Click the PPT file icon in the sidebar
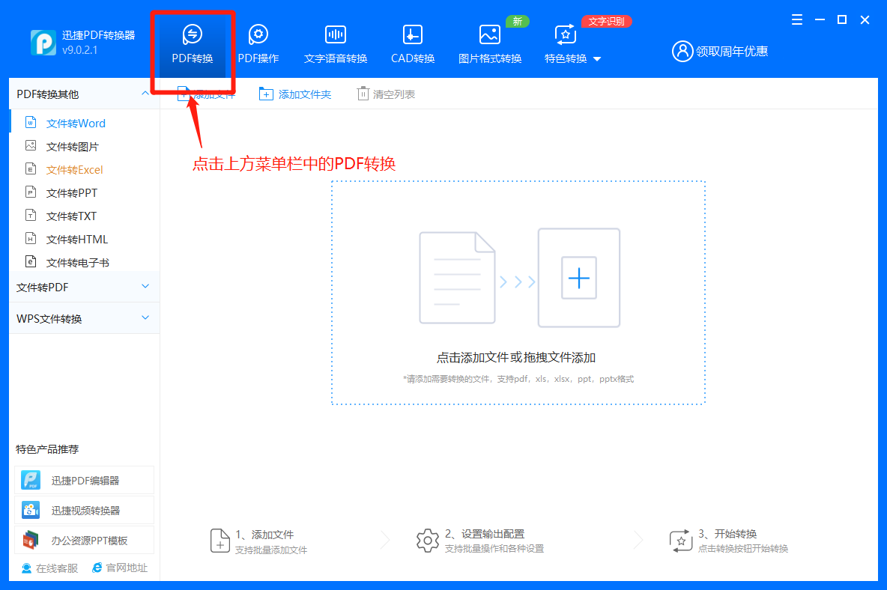The height and width of the screenshot is (590, 887). coord(31,192)
